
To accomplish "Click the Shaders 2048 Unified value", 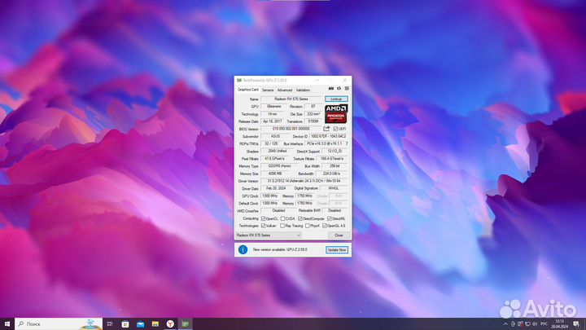I will [x=278, y=152].
